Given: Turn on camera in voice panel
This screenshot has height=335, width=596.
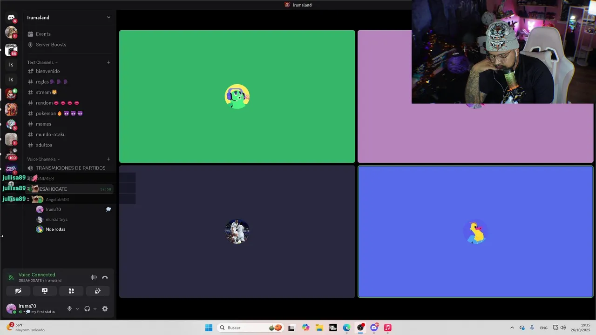Looking at the screenshot, I should coord(18,291).
